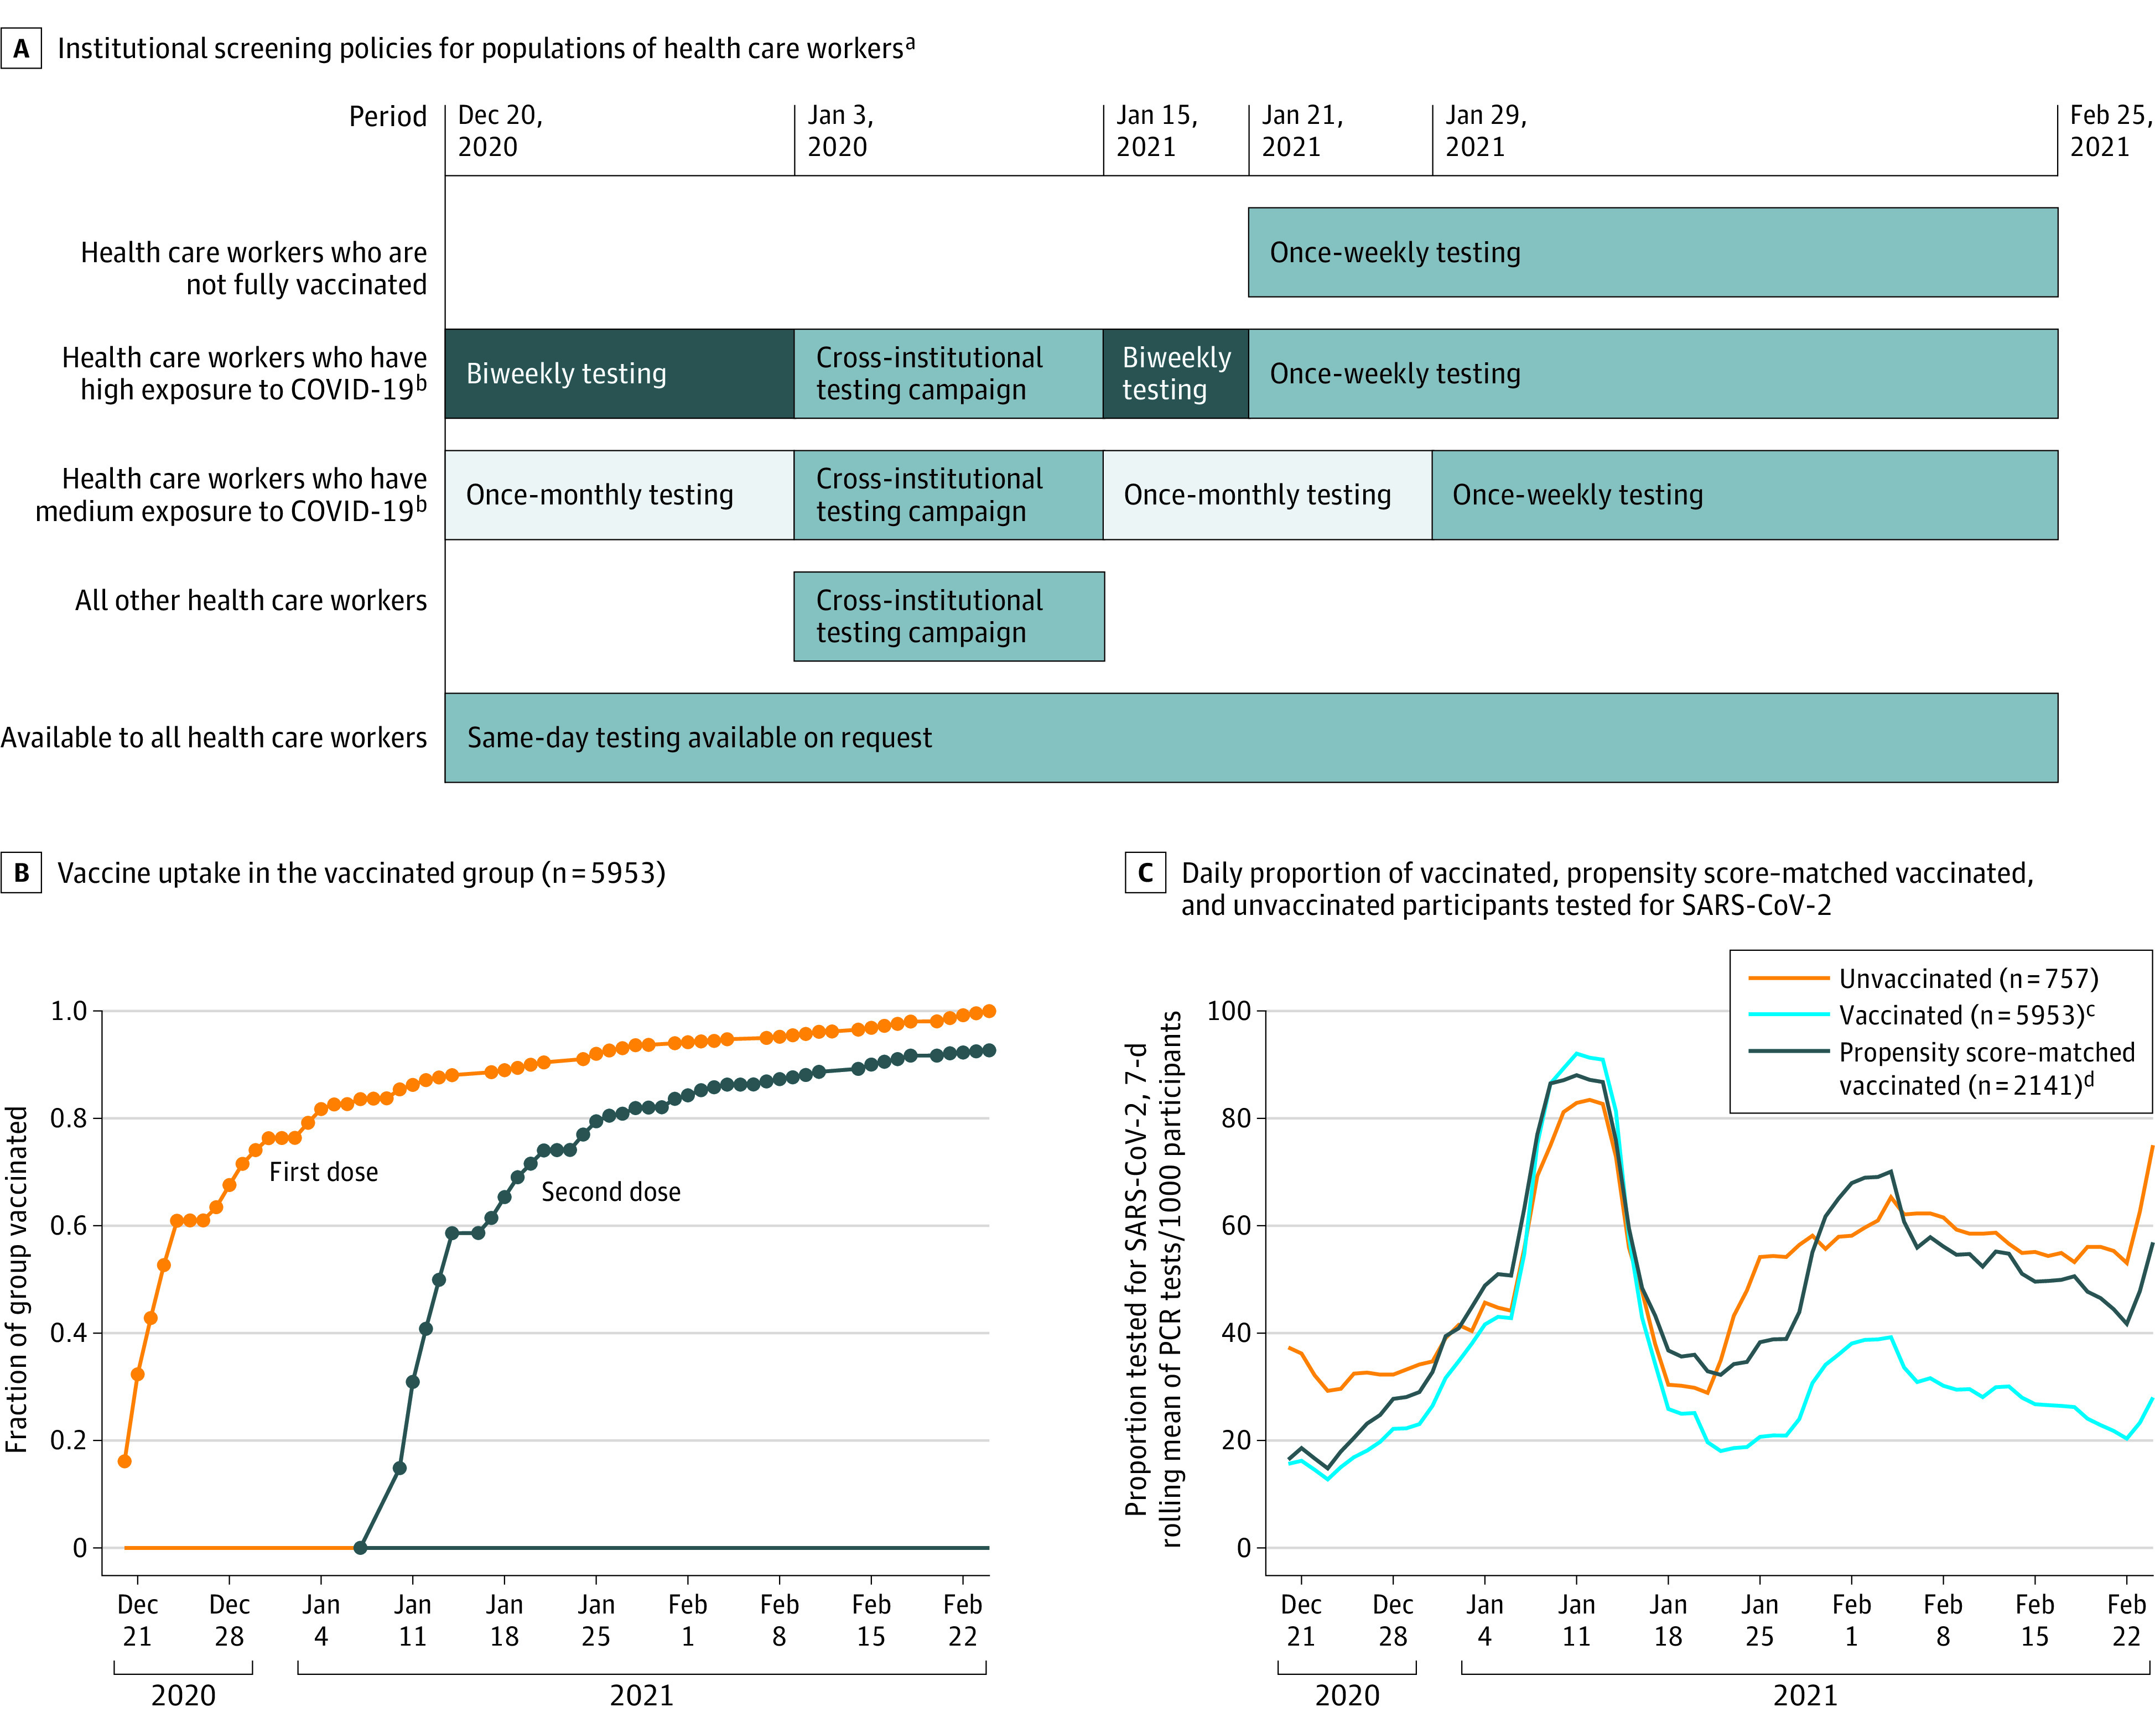The image size is (2155, 1733).
Task: Click the first dark "Biweekly testing" bar starting Dec 20
Action: point(620,373)
